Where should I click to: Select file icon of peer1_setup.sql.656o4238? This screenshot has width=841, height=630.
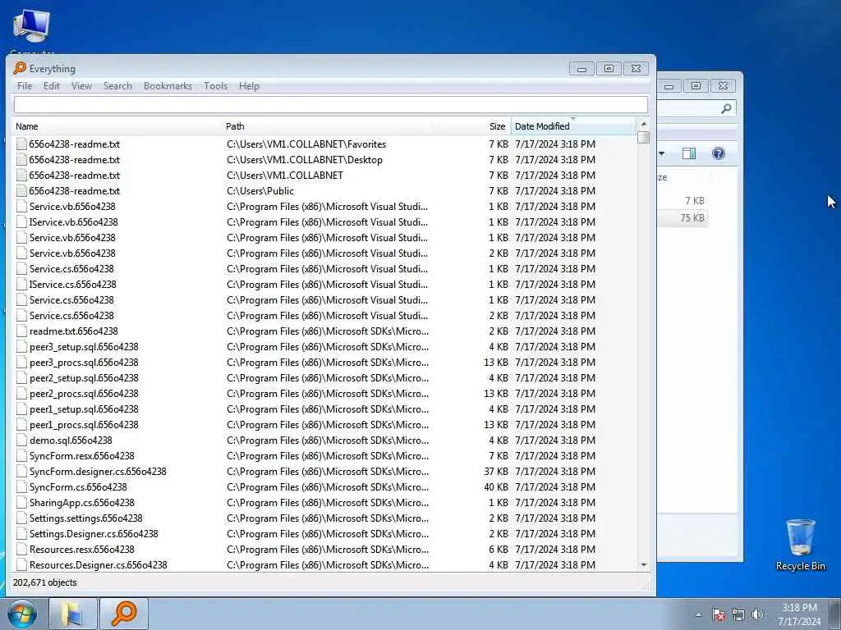point(21,409)
